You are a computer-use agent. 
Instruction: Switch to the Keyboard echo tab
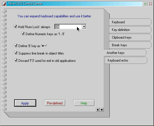(x=126, y=60)
